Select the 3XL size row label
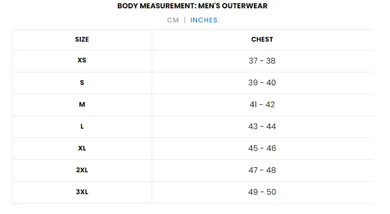This screenshot has height=214, width=390. [82, 192]
